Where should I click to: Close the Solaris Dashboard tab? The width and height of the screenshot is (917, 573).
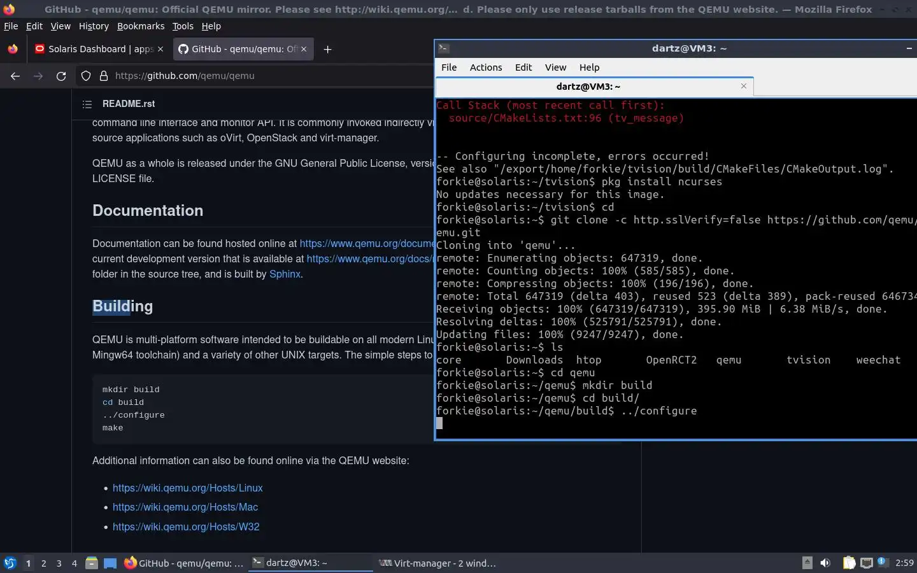coord(160,49)
